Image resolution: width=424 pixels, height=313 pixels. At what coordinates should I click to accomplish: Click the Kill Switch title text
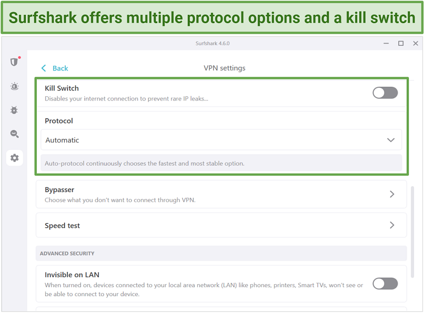point(62,88)
